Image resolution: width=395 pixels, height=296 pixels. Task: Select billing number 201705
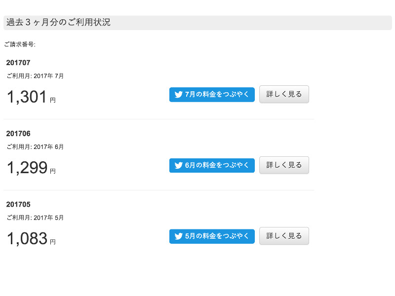[18, 204]
